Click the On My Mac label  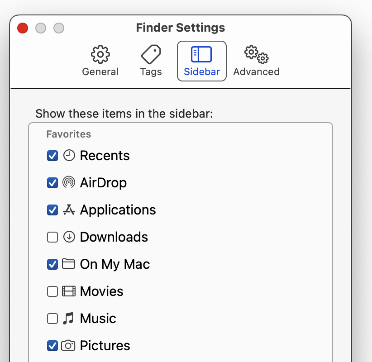coord(114,264)
